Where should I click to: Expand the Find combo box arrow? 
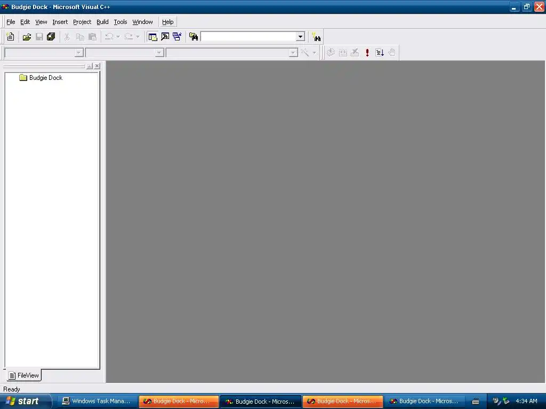click(300, 37)
